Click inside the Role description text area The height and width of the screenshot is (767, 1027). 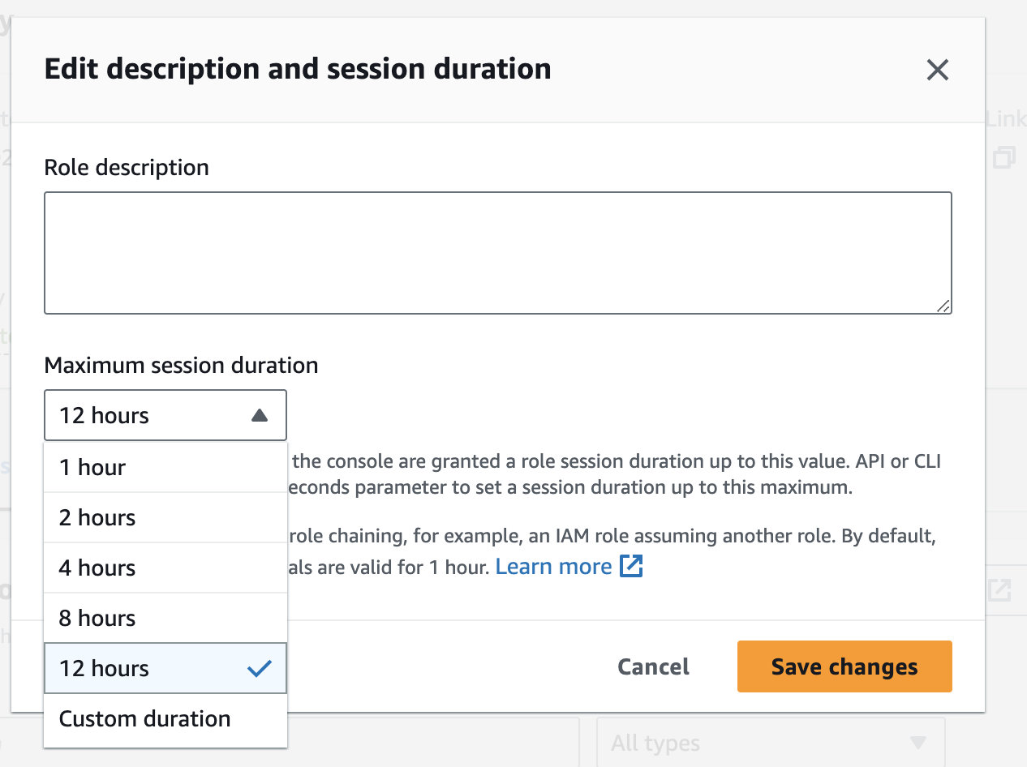click(498, 251)
